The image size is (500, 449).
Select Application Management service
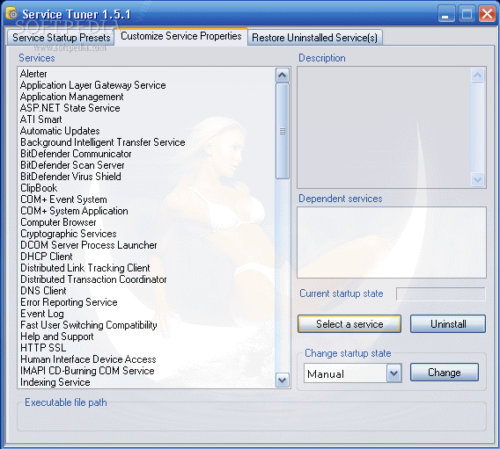[x=72, y=97]
